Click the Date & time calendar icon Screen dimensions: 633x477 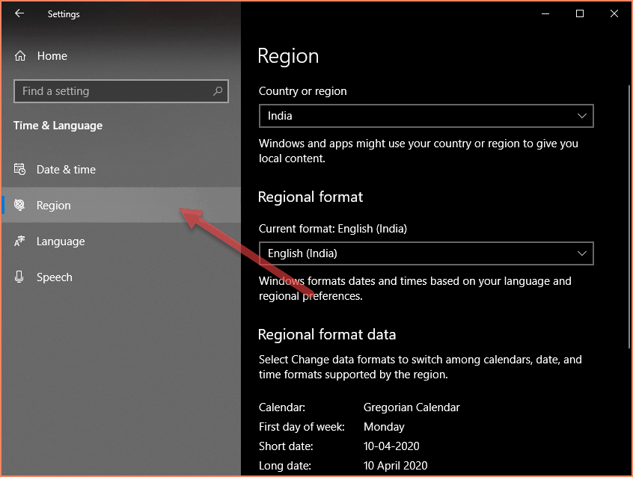20,170
